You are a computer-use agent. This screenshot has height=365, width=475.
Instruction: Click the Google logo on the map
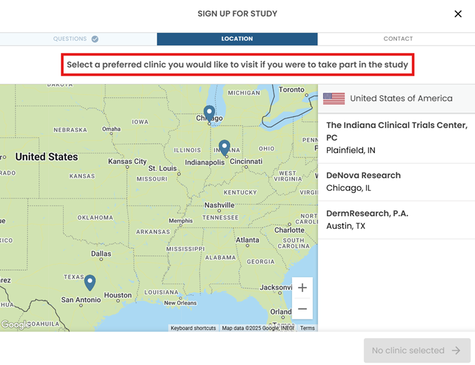click(x=16, y=324)
